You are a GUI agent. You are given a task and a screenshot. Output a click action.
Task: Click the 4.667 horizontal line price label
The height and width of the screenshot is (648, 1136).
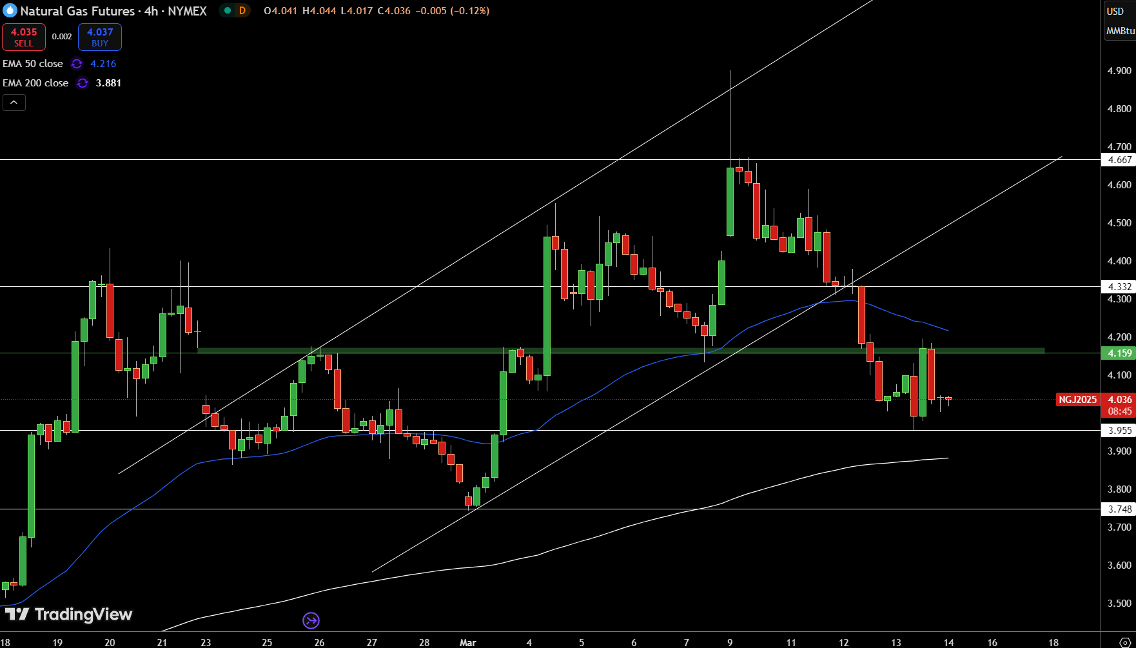tap(1119, 160)
